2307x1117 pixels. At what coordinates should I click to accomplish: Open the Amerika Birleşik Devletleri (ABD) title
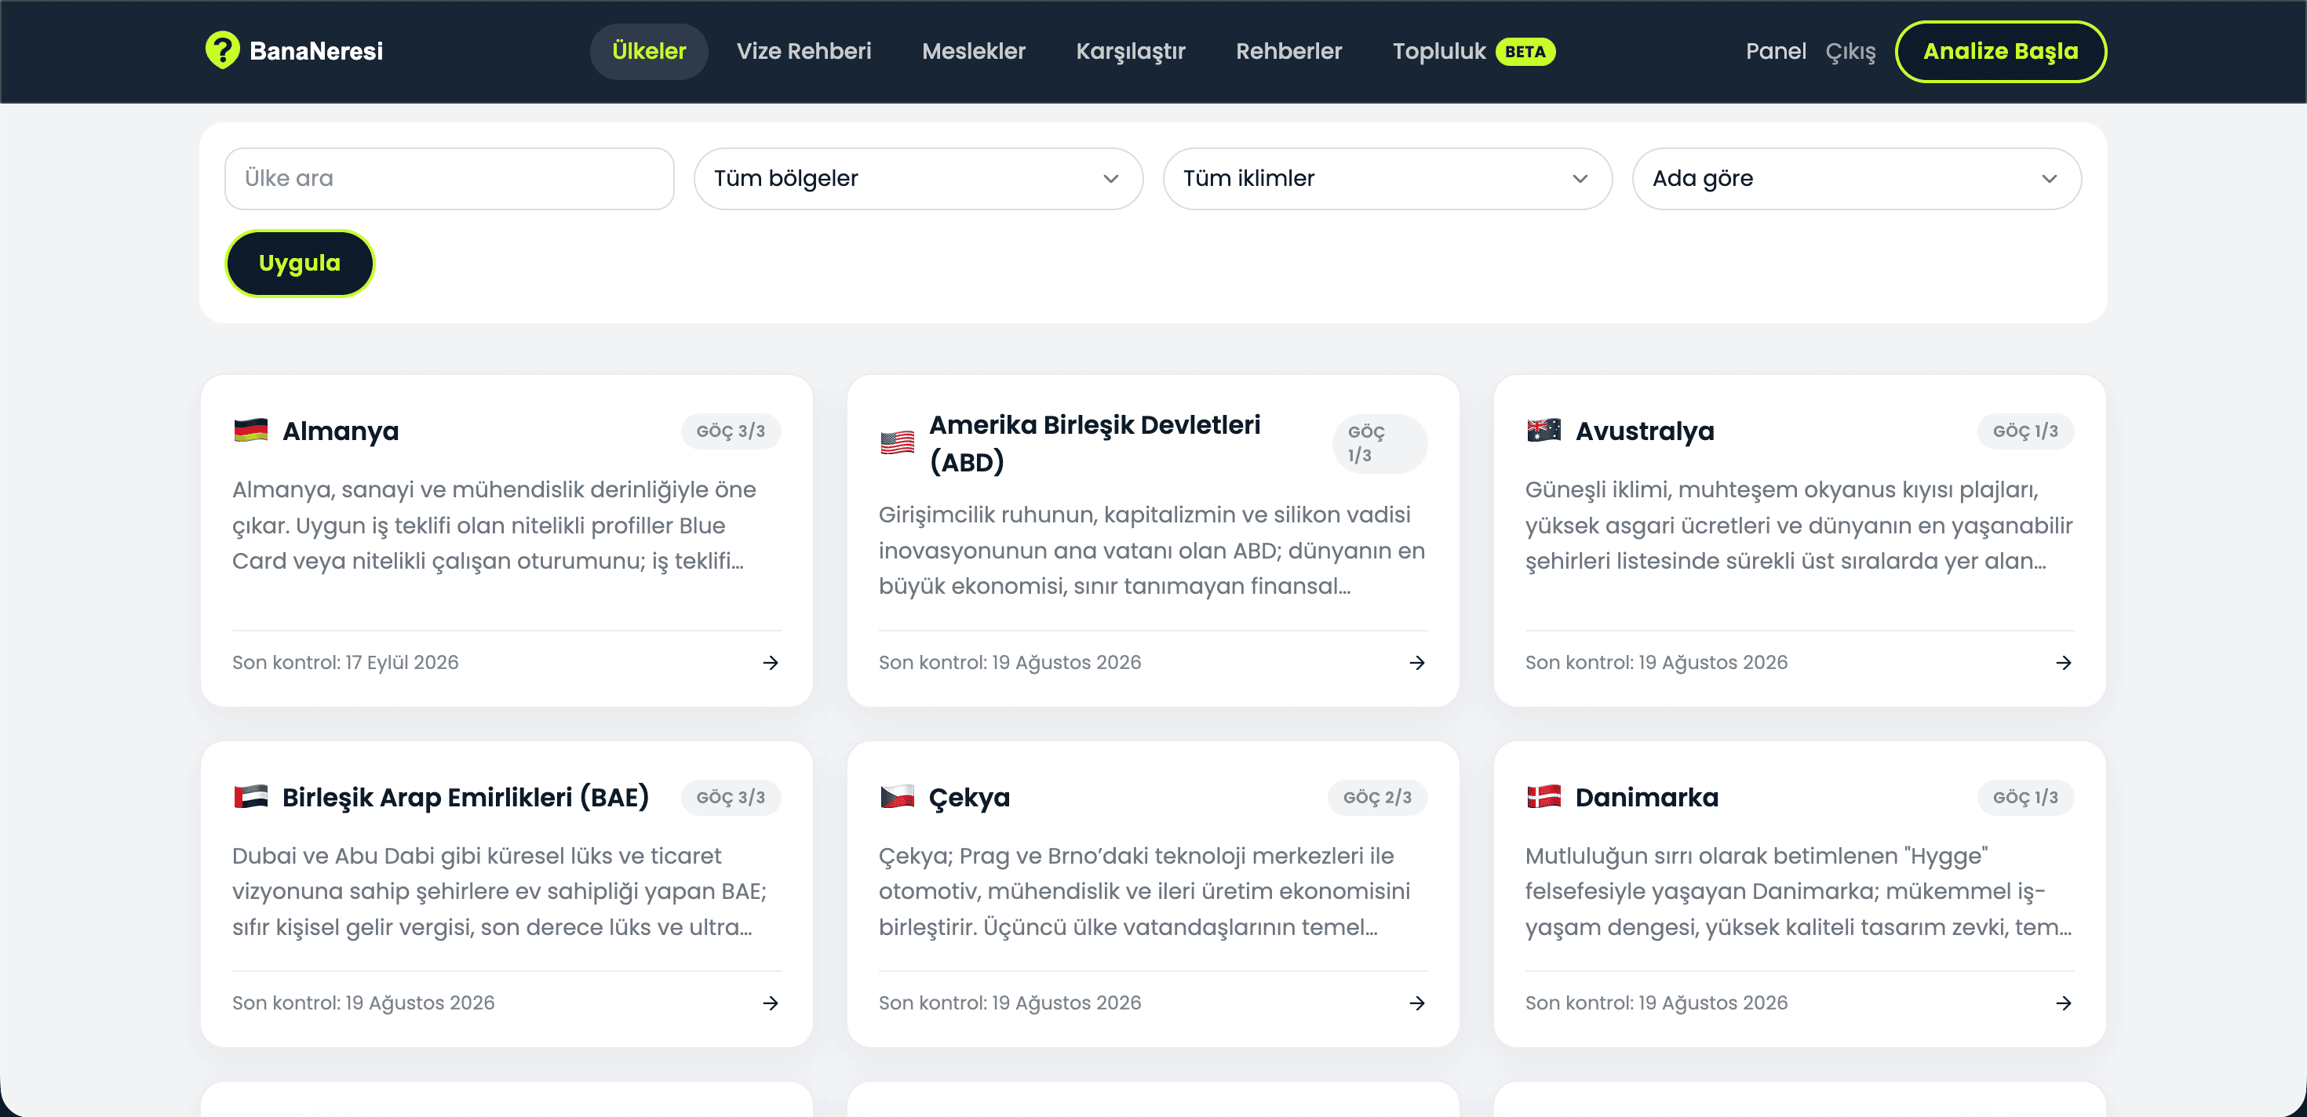tap(1095, 443)
